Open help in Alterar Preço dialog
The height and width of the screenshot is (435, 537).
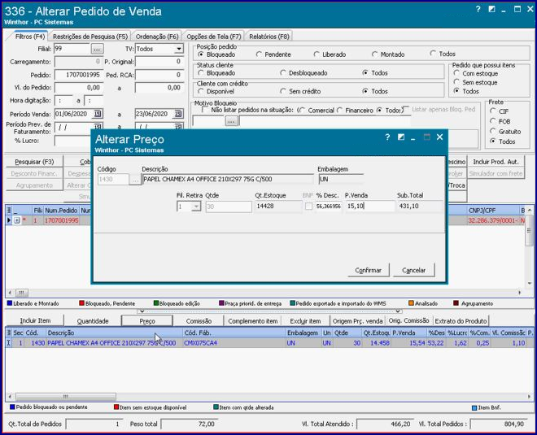click(x=387, y=137)
